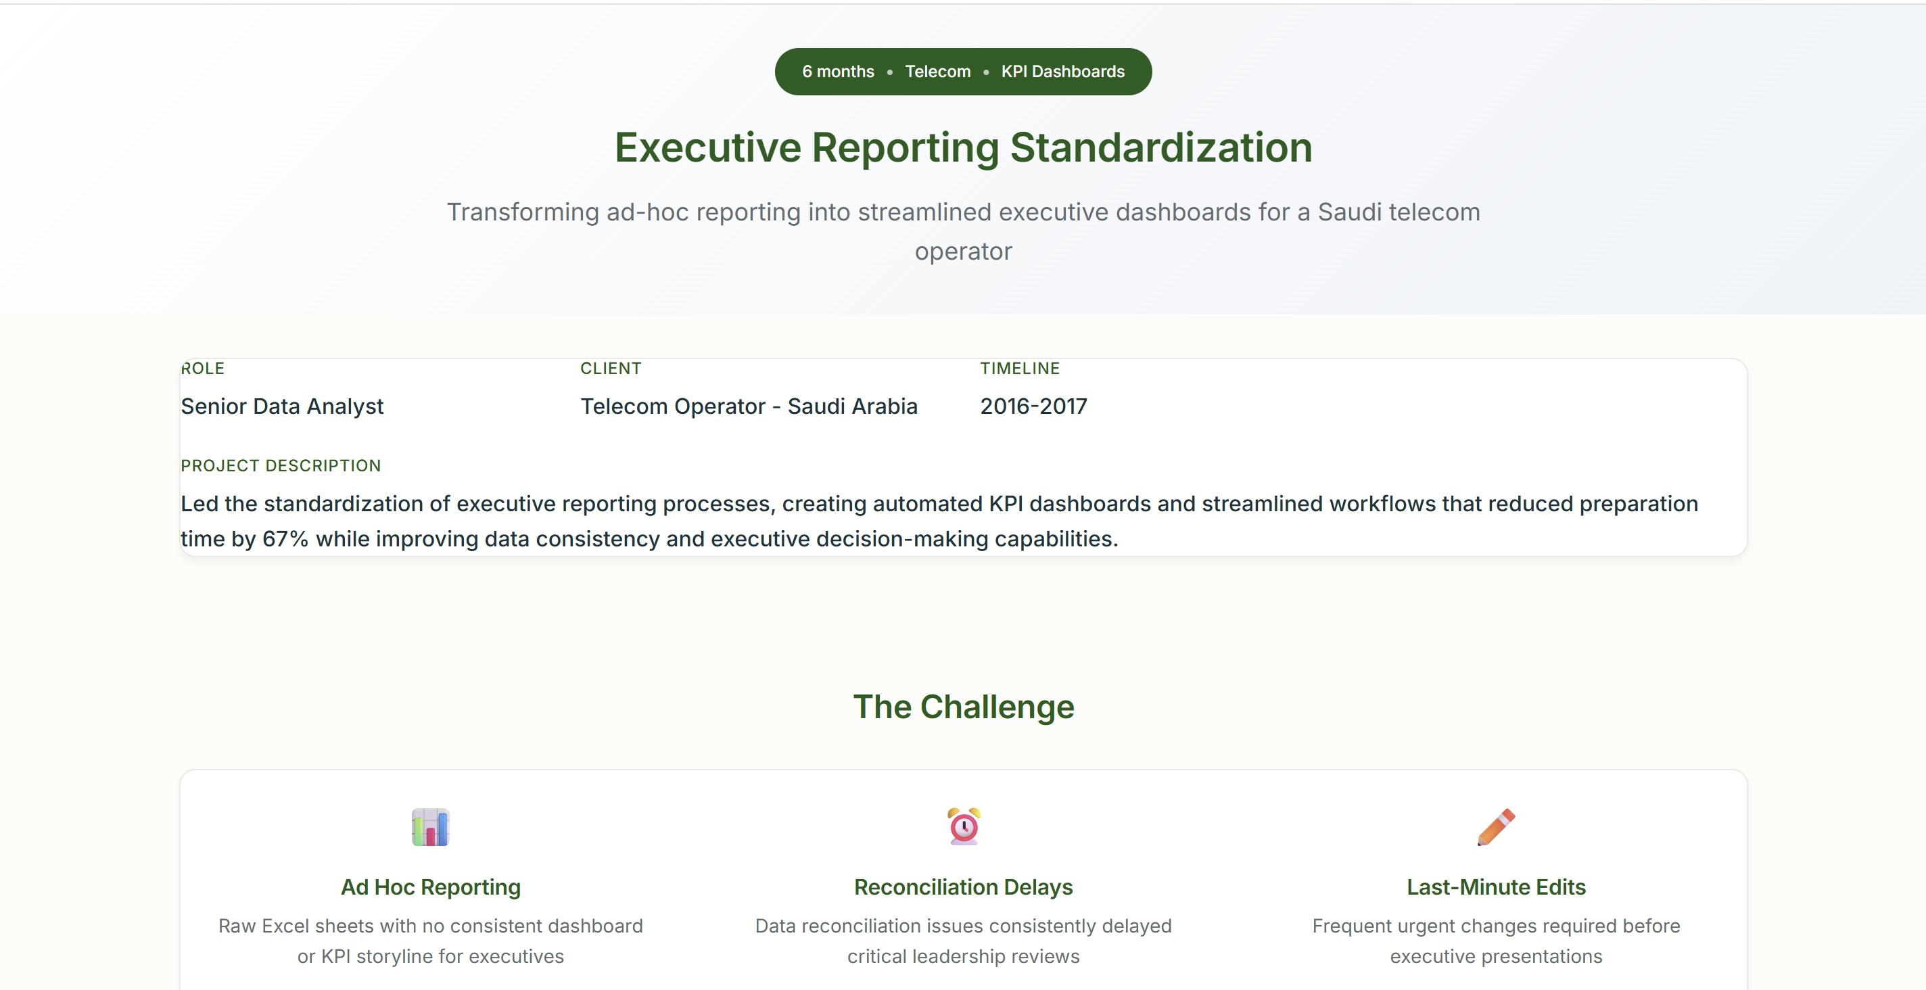Click the Last-Minute Edits heading
The image size is (1926, 990).
[1495, 887]
